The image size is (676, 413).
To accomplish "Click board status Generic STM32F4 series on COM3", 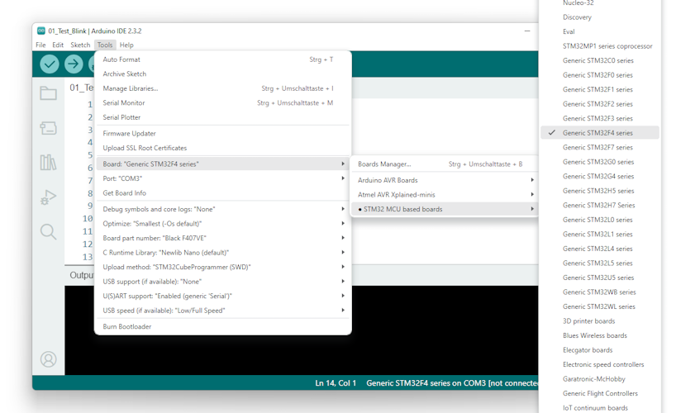I will pos(452,382).
